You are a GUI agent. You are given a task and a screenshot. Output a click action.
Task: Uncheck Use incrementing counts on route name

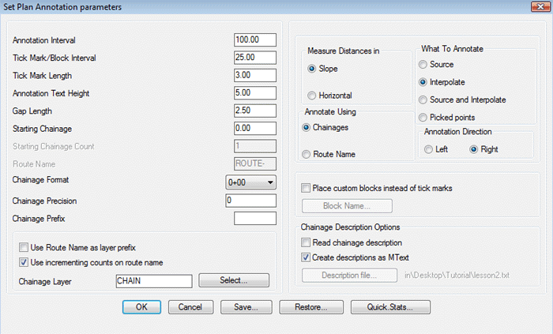coord(23,262)
